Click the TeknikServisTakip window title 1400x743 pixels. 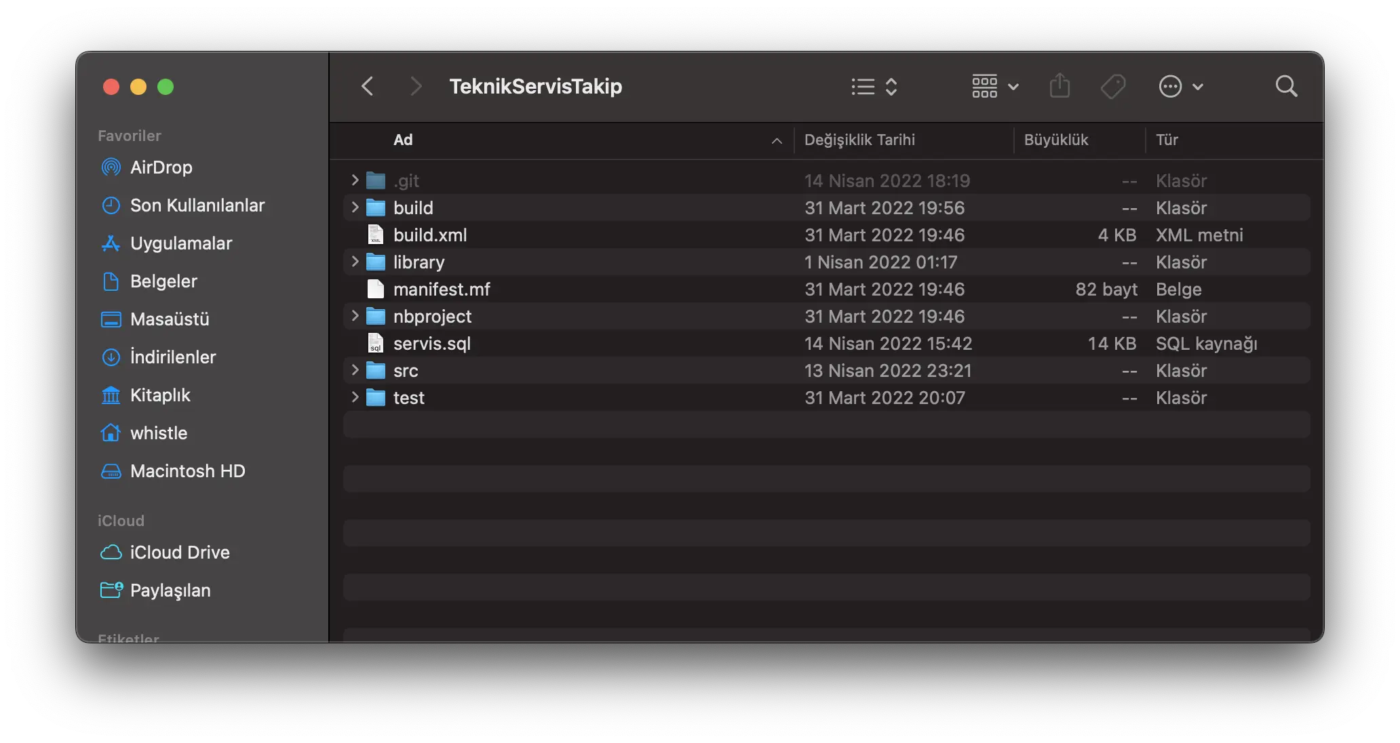click(536, 86)
